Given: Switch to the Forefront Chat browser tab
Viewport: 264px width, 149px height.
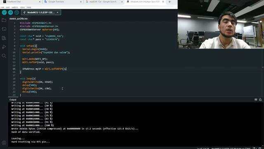Looking at the screenshot, I should pos(21,2).
